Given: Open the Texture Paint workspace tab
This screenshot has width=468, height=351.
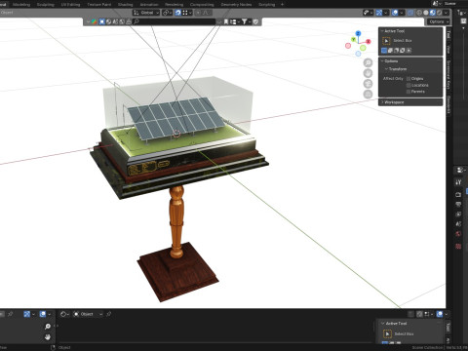Looking at the screenshot, I should (99, 5).
